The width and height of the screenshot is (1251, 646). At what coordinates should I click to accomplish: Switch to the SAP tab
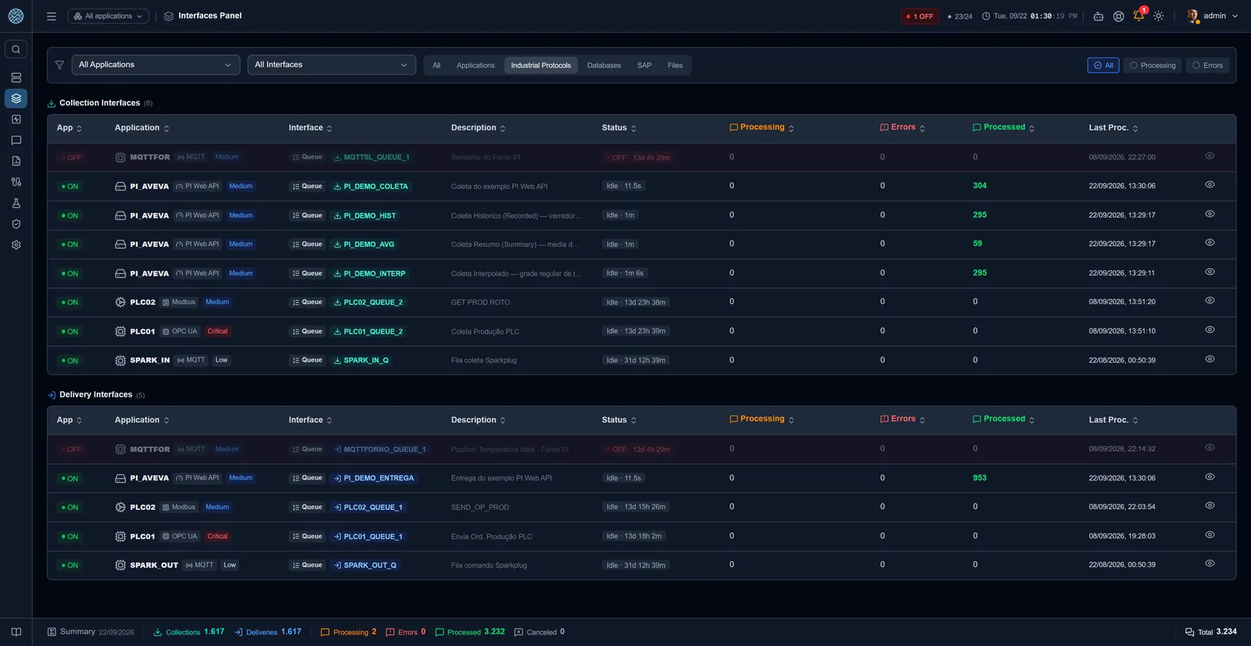pyautogui.click(x=644, y=66)
